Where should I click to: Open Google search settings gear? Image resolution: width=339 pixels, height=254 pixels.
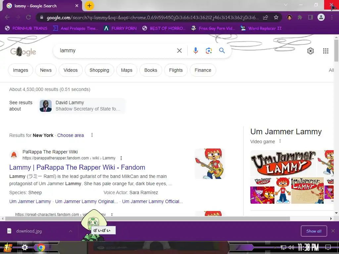tap(311, 51)
